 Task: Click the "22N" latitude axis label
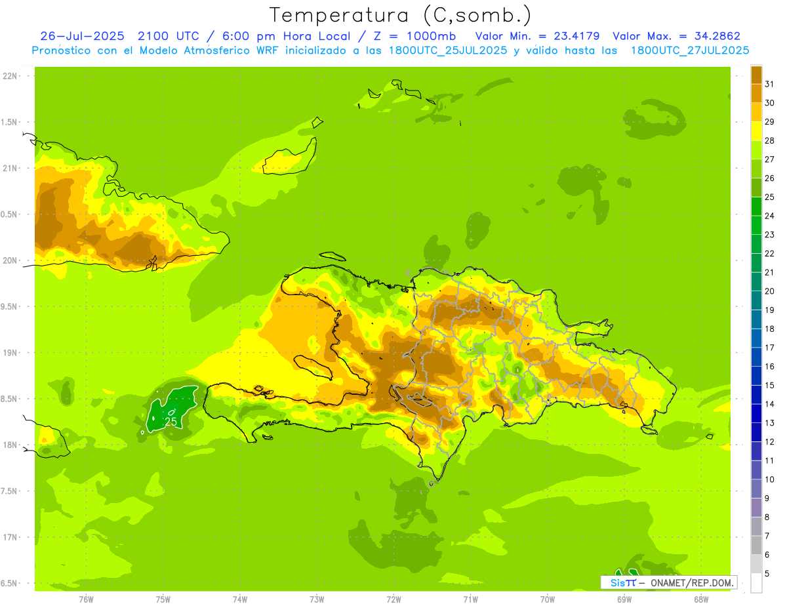click(9, 76)
